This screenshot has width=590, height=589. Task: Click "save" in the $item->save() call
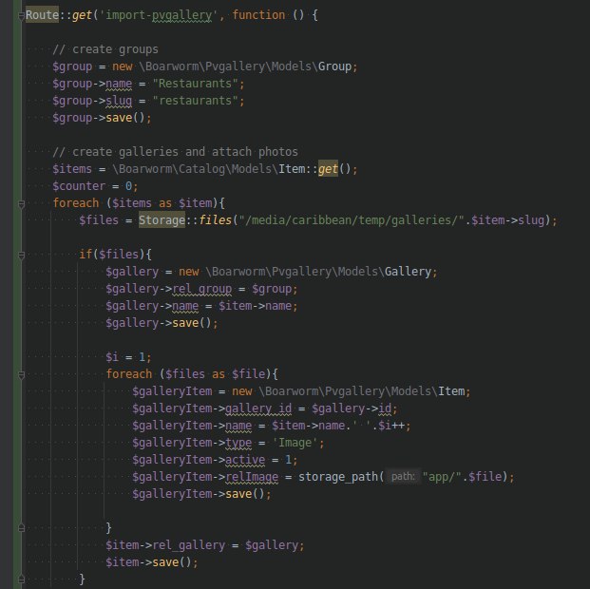[165, 562]
